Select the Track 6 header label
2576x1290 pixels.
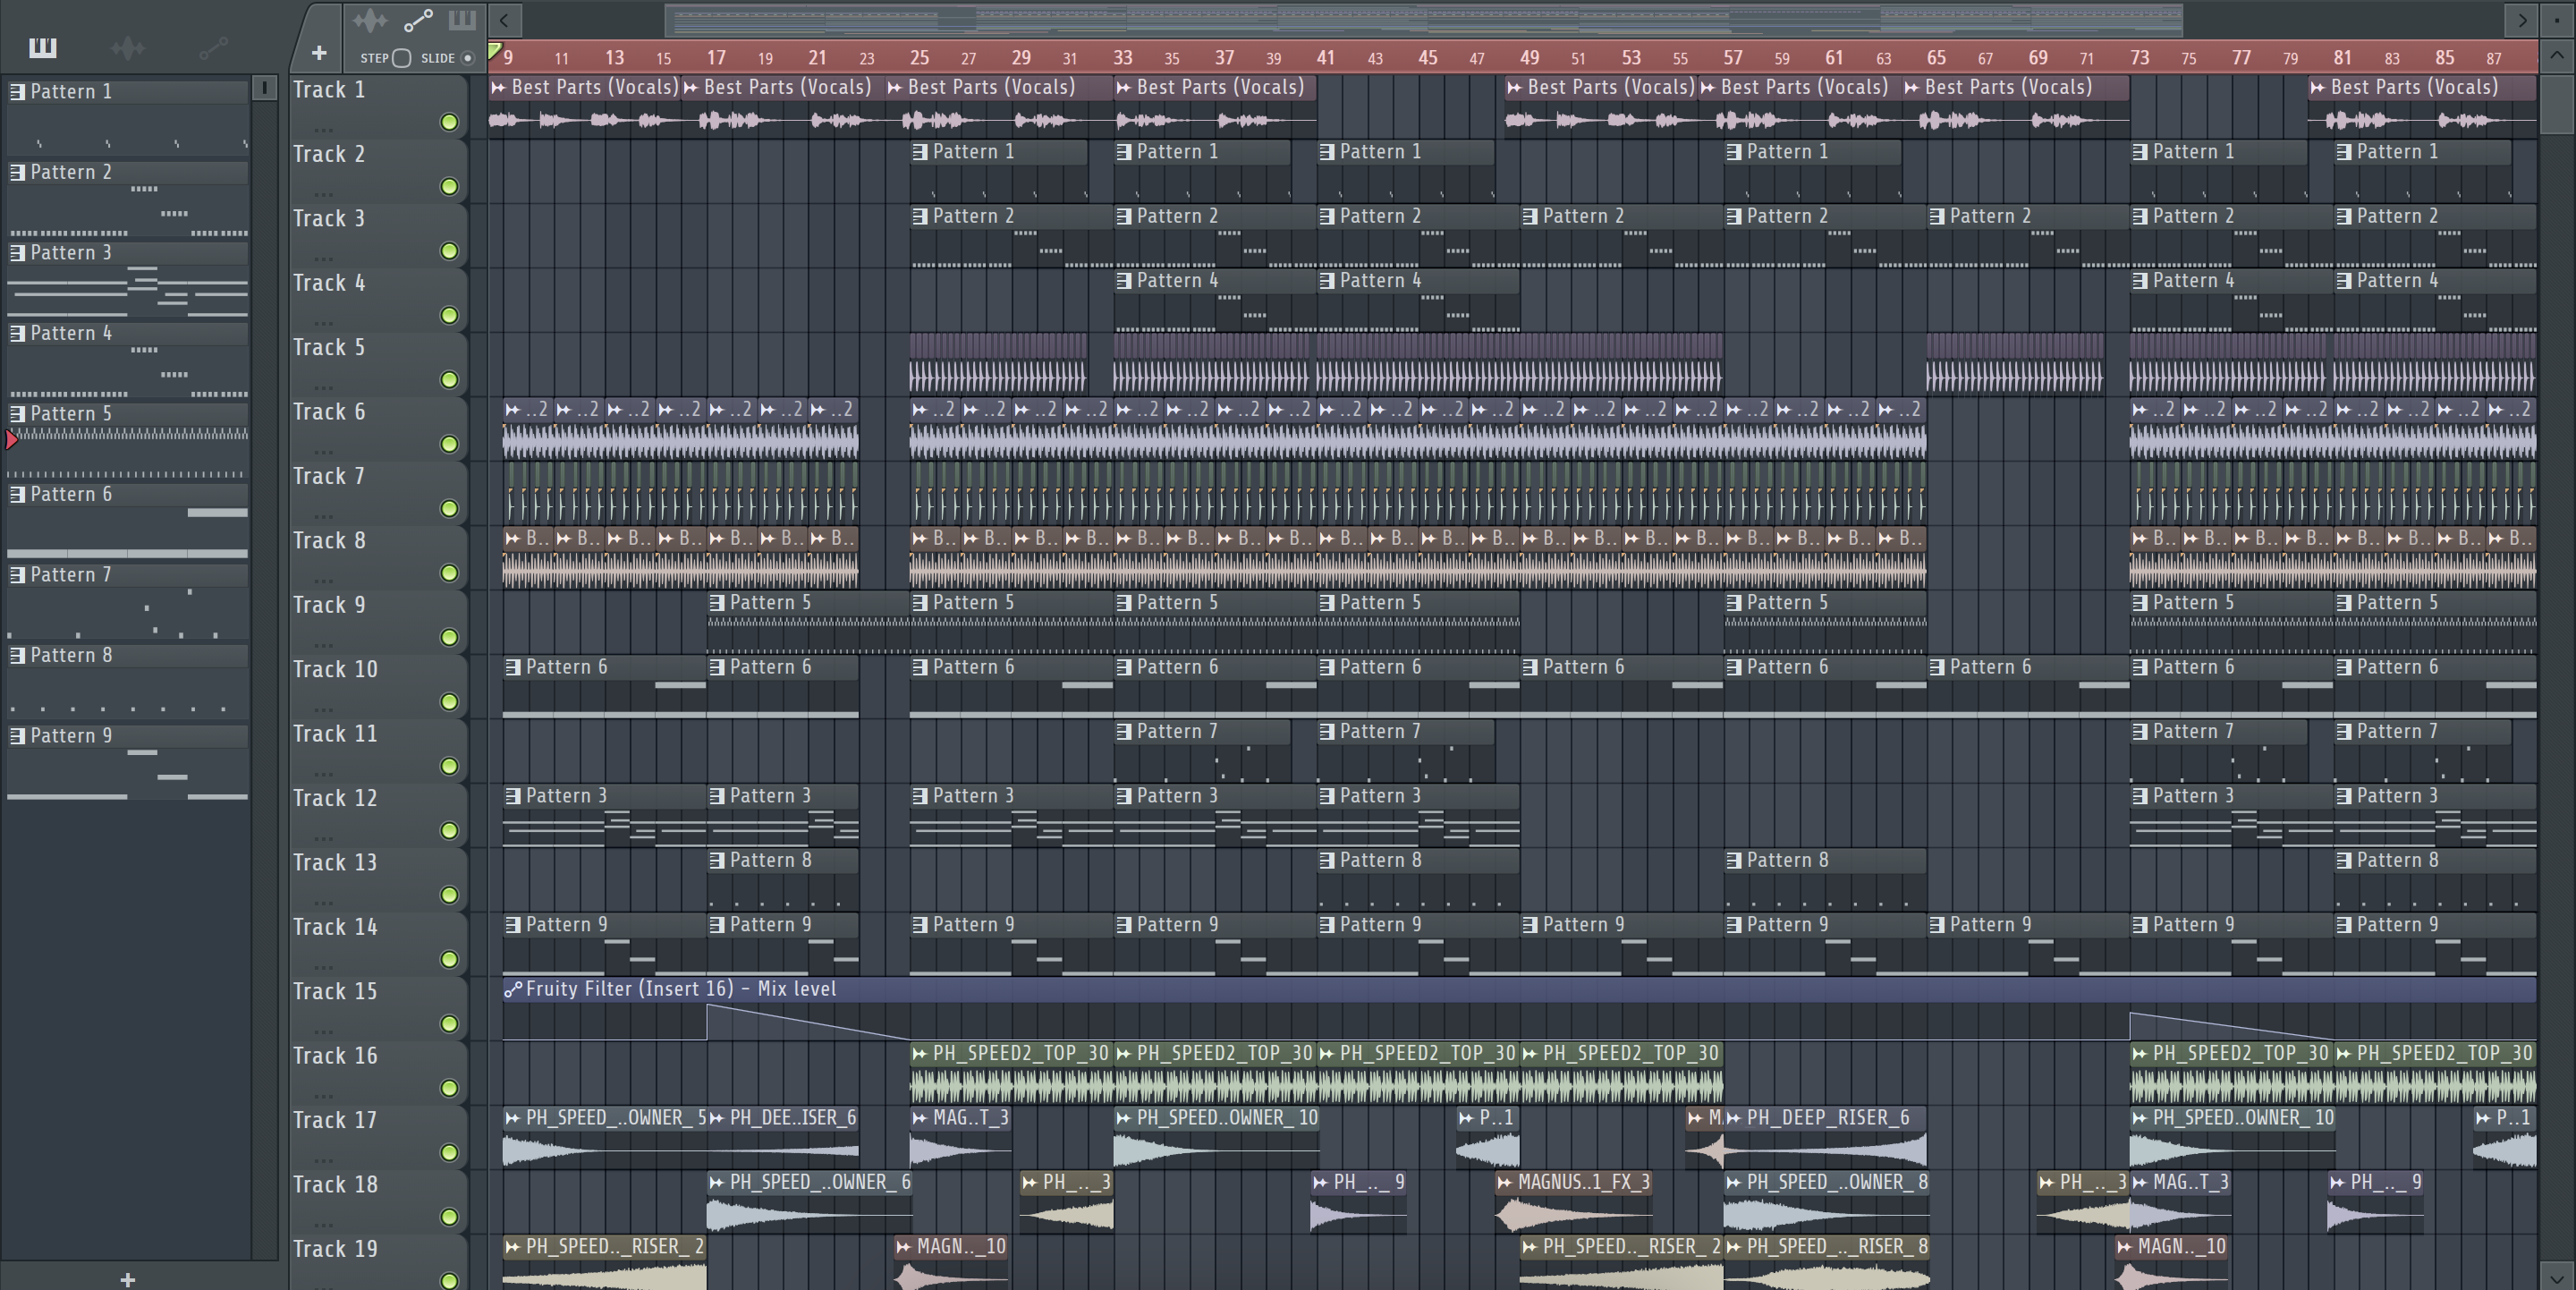point(329,412)
